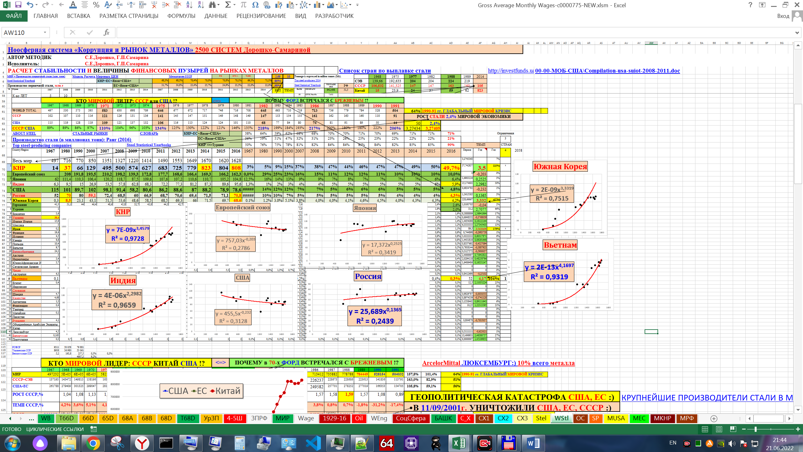Click the Sigma AutoSum icon

[228, 5]
